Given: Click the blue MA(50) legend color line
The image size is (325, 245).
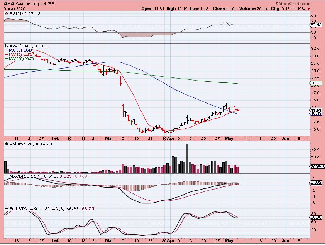Looking at the screenshot, I should pyautogui.click(x=7, y=50).
